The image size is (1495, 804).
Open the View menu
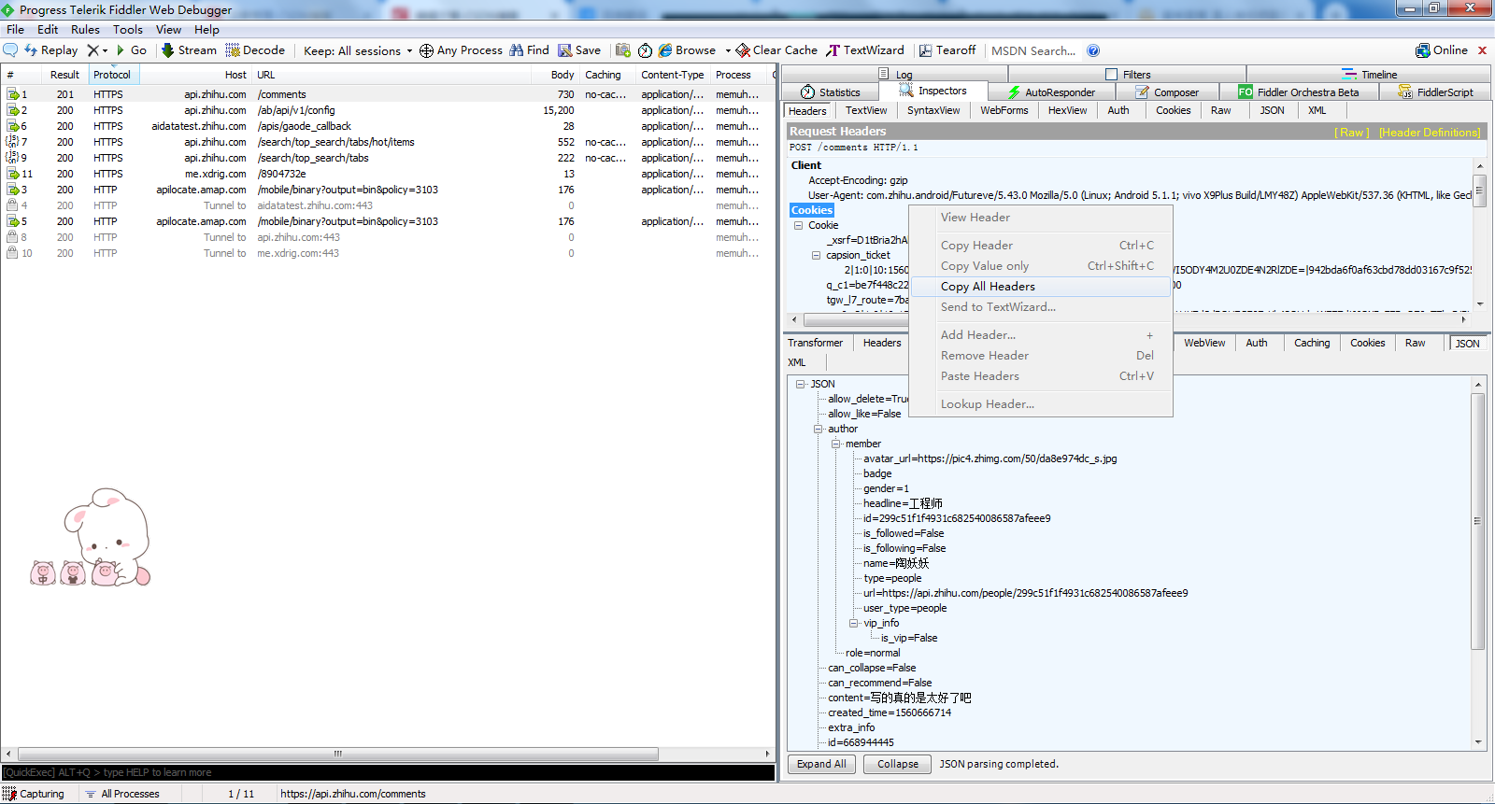(x=168, y=30)
